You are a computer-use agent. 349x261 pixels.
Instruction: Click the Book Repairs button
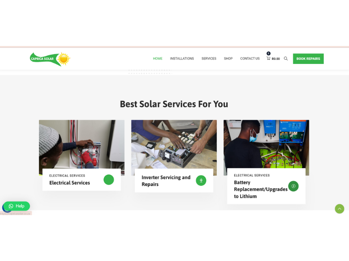[x=308, y=59]
